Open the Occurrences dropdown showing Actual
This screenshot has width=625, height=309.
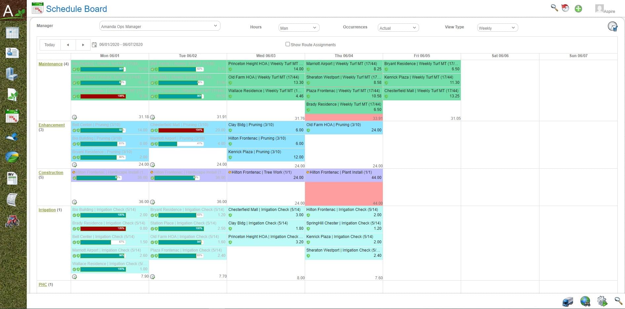(398, 28)
